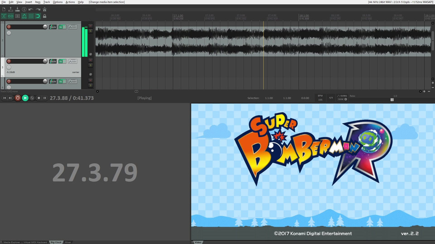Image resolution: width=435 pixels, height=244 pixels.
Task: Click the green Play button
Action: tap(25, 98)
